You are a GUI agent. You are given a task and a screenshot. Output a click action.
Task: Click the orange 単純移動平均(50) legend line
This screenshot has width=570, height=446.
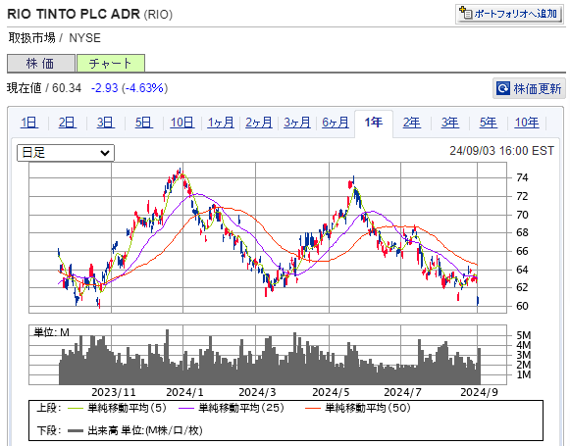(313, 409)
